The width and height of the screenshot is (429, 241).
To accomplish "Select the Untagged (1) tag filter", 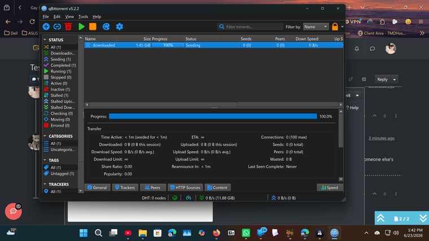I will [x=60, y=173].
